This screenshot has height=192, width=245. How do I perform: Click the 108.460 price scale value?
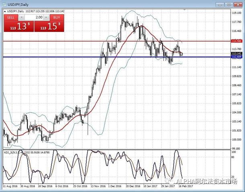pos(237,85)
